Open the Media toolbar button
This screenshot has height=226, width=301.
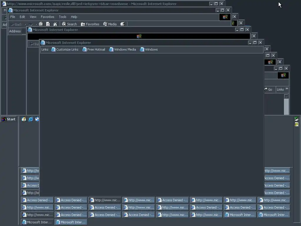[x=110, y=24]
